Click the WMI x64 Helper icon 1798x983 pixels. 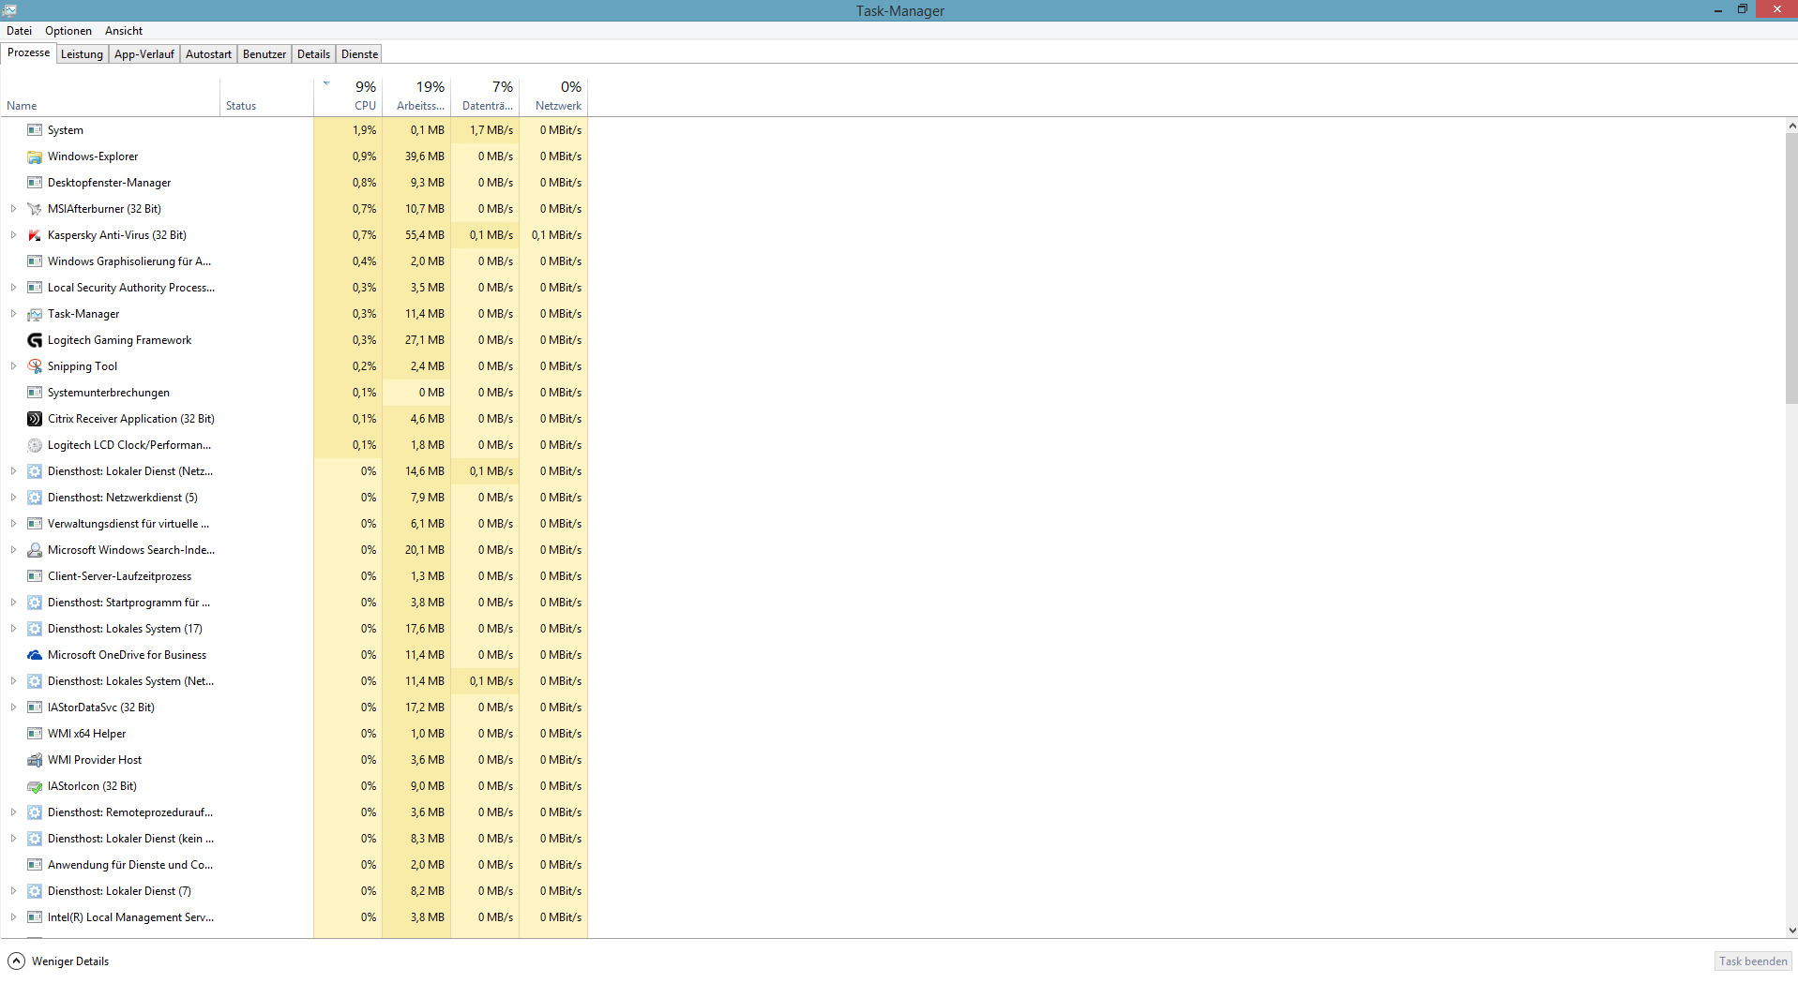35,734
